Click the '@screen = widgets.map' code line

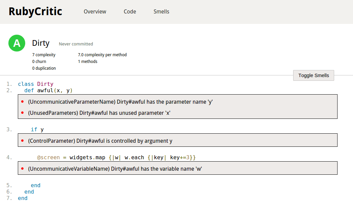pyautogui.click(x=116, y=157)
